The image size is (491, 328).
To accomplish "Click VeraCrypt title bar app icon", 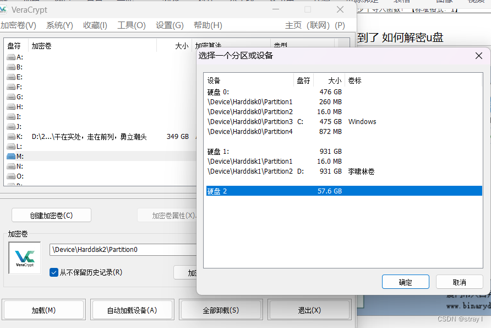I will (3, 10).
